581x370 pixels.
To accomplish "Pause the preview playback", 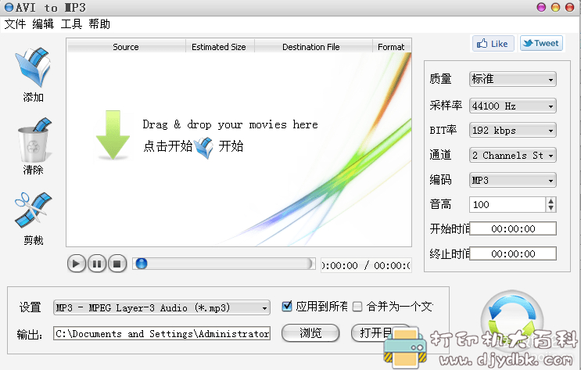I will point(97,264).
